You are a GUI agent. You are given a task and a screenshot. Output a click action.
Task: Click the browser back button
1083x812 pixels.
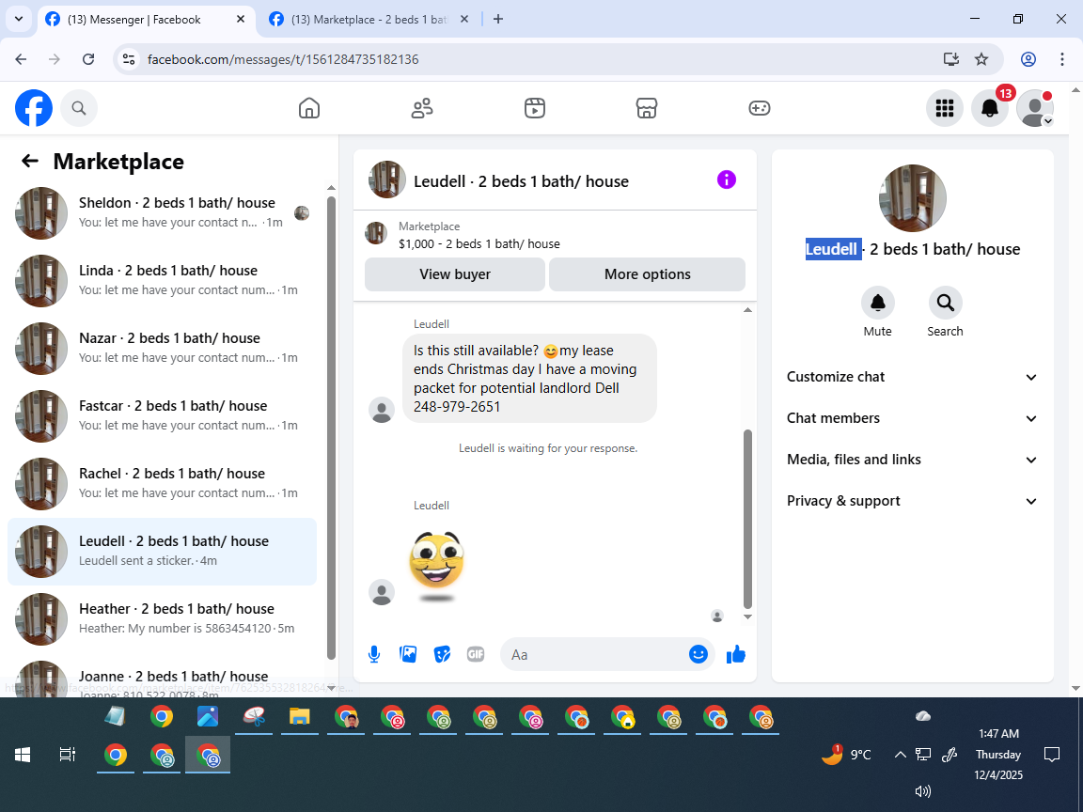21,59
